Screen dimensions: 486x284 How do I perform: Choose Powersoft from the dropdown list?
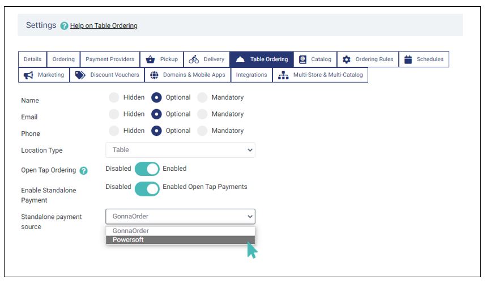[x=180, y=240]
